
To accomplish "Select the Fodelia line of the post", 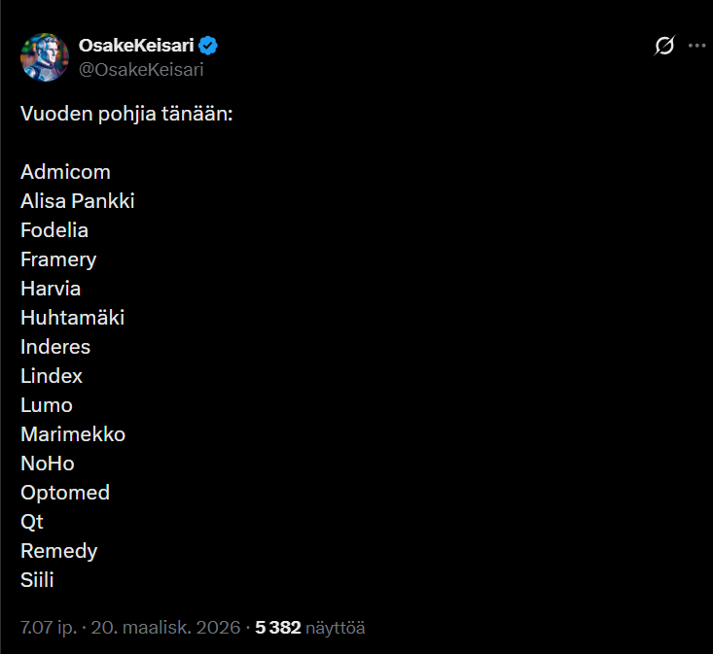I will click(x=54, y=230).
